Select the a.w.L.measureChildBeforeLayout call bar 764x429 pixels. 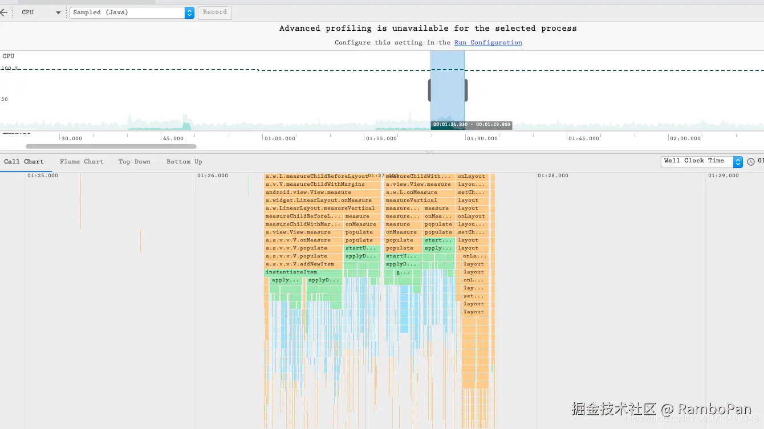pyautogui.click(x=323, y=177)
